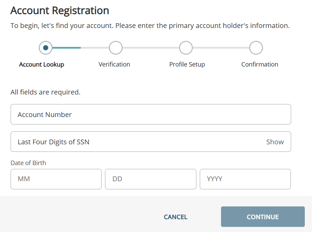312x232 pixels.
Task: Click the MM birth month field
Action: tap(56, 179)
